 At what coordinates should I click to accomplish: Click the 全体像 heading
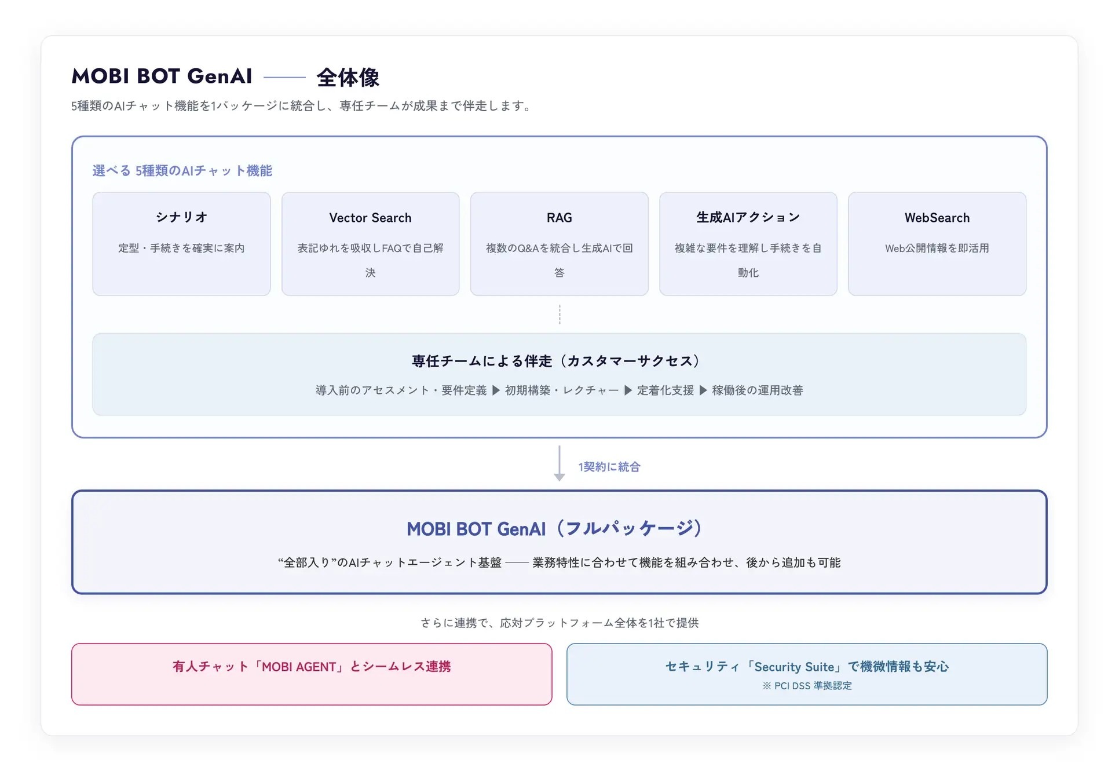click(348, 77)
